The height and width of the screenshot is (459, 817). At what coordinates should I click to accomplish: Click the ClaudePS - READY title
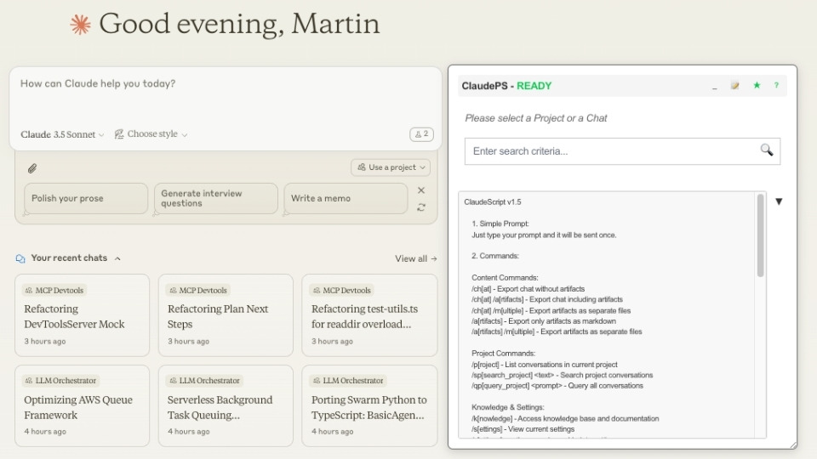(506, 86)
